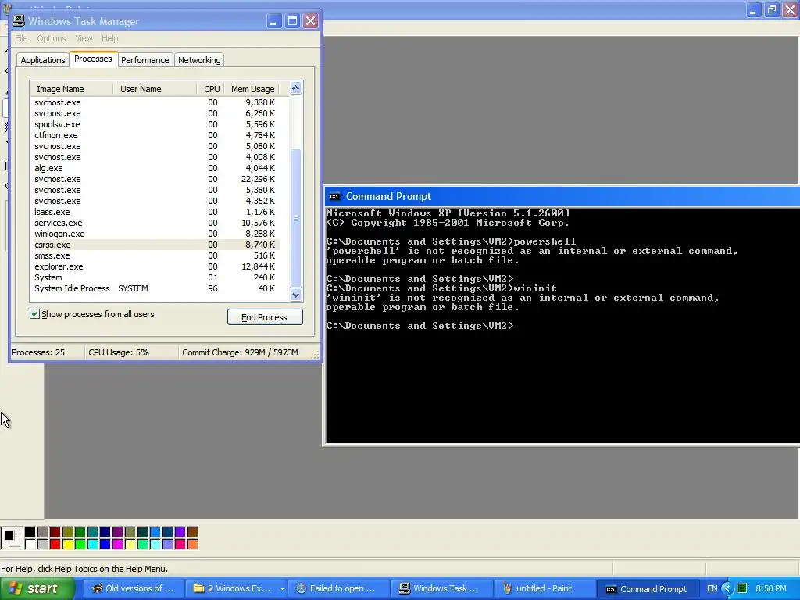Pick orange palette swatch
This screenshot has height=600, width=800.
[192, 545]
